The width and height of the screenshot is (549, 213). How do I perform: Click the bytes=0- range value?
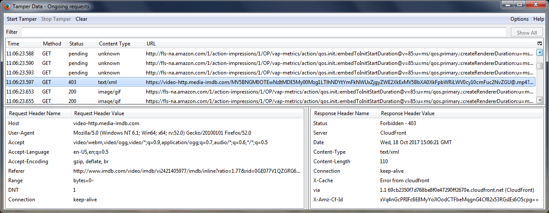[83, 181]
